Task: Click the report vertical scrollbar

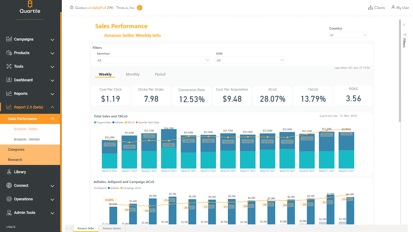Action: click(x=400, y=71)
